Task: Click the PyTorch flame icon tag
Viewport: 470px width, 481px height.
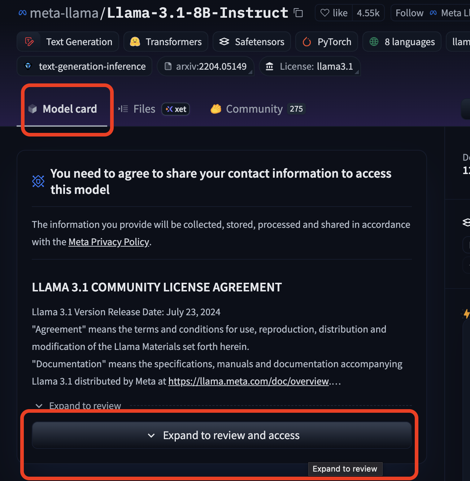Action: tap(306, 42)
